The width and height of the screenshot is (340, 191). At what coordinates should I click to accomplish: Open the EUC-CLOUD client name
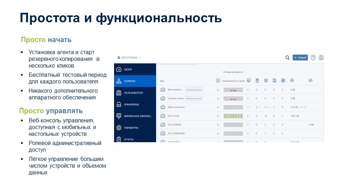[x=174, y=116]
